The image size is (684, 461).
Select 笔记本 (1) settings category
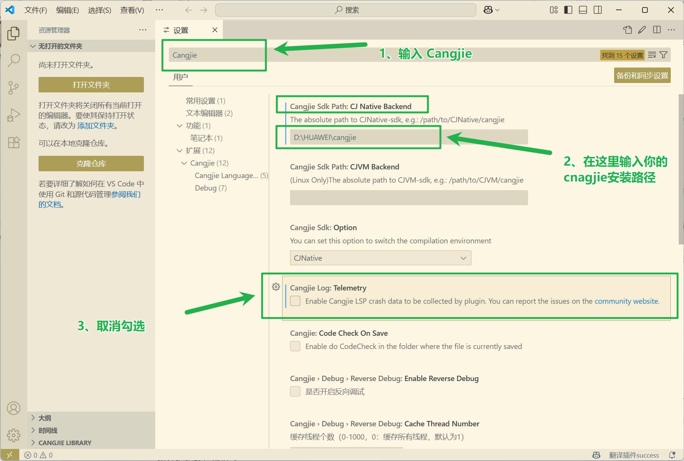pyautogui.click(x=206, y=138)
